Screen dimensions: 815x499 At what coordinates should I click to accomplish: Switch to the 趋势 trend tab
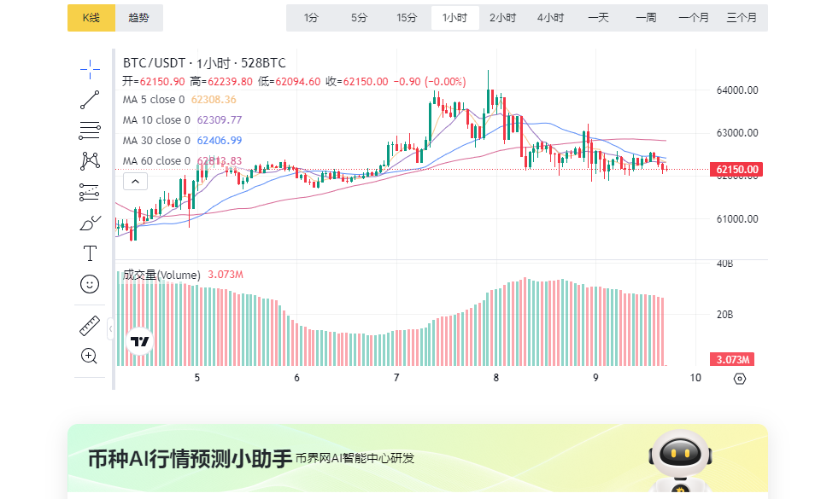(138, 18)
